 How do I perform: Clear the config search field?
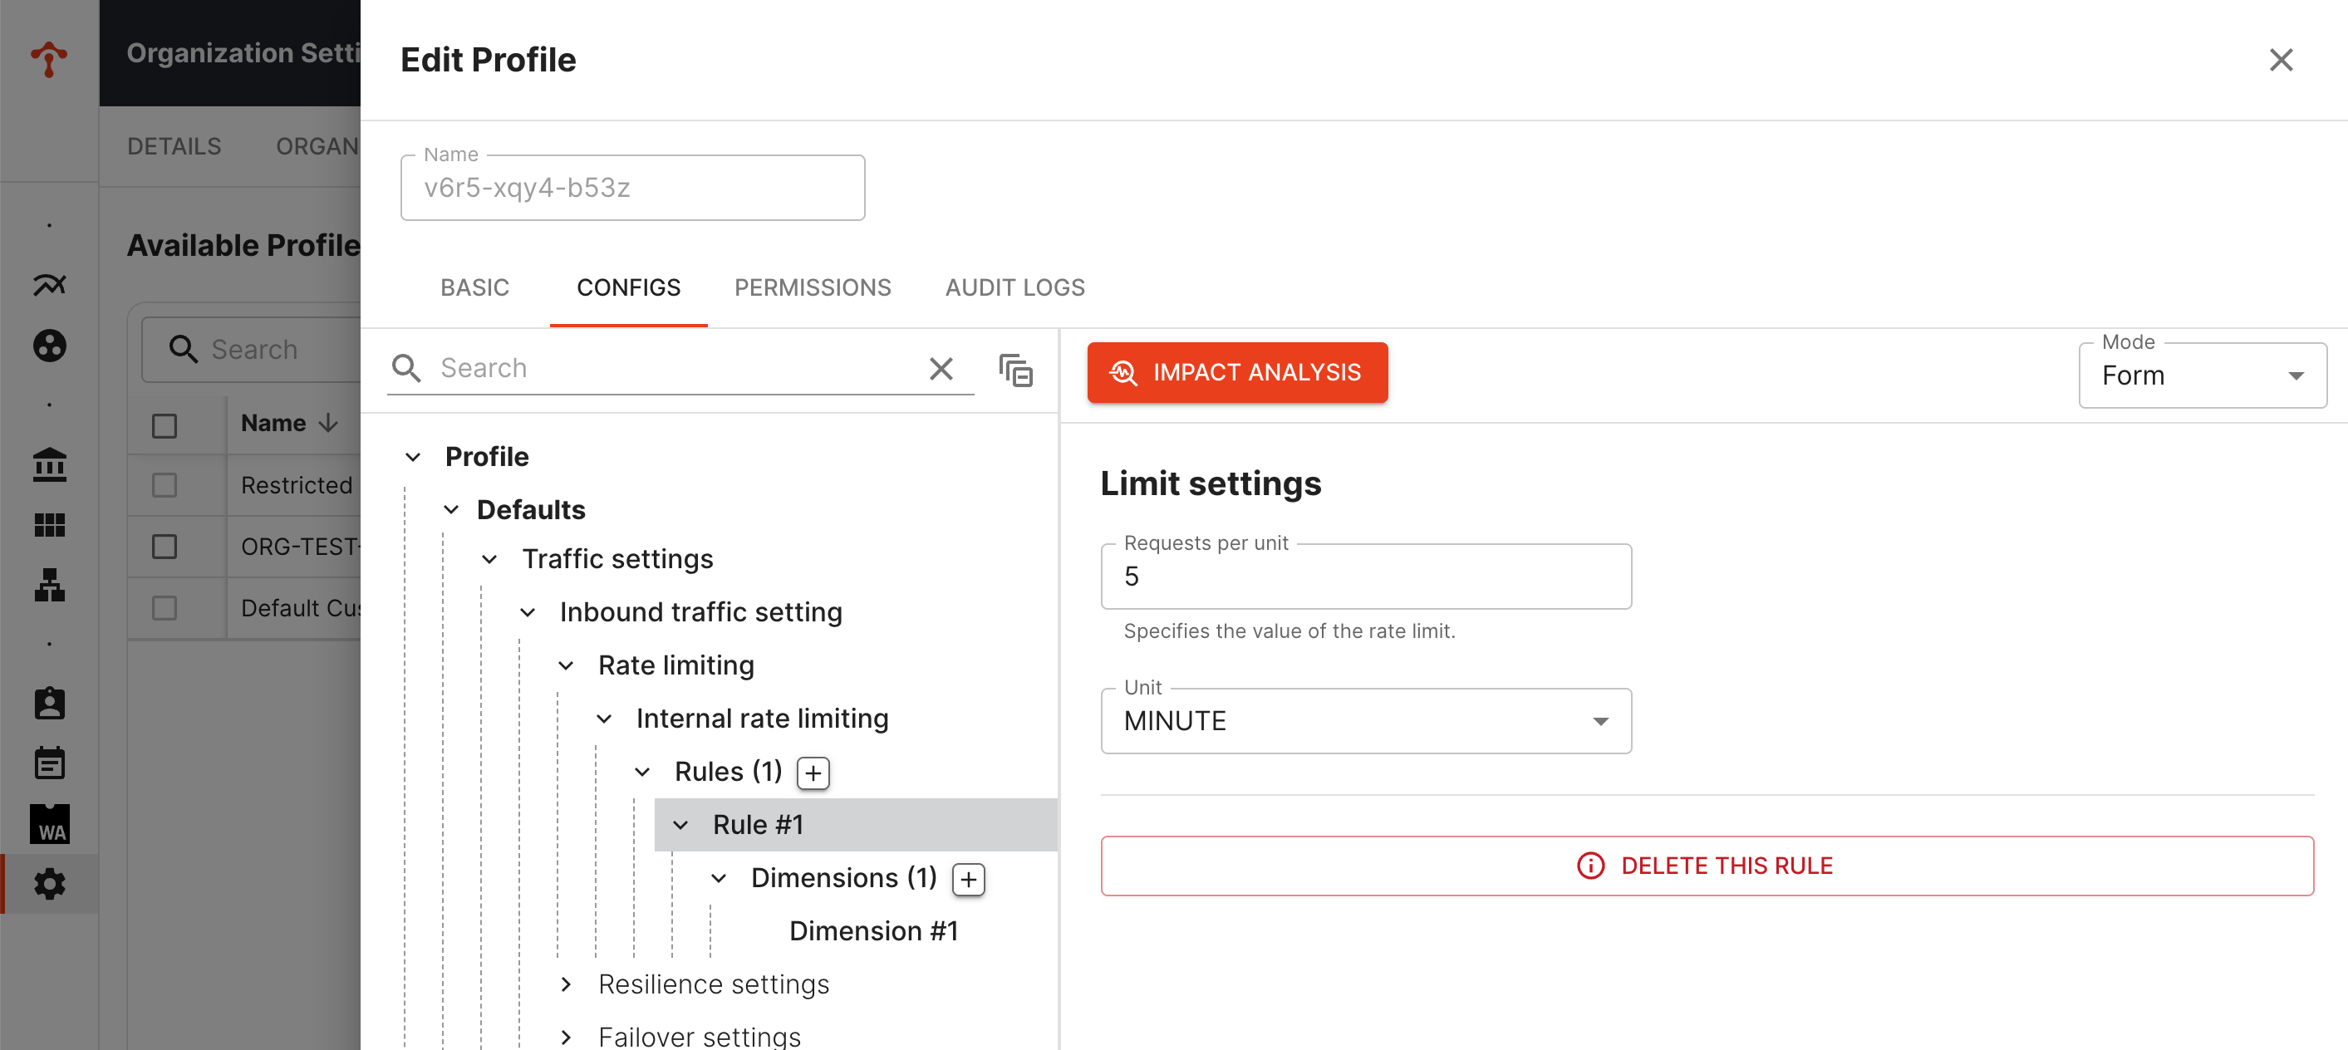click(941, 368)
